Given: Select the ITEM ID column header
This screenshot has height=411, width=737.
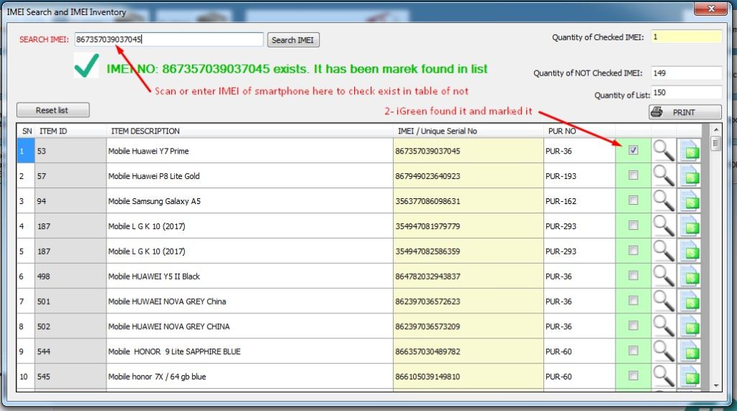Looking at the screenshot, I should pos(71,131).
